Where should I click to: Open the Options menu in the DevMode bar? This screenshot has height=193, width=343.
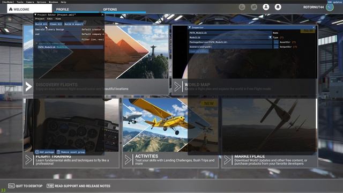[x=41, y=2]
